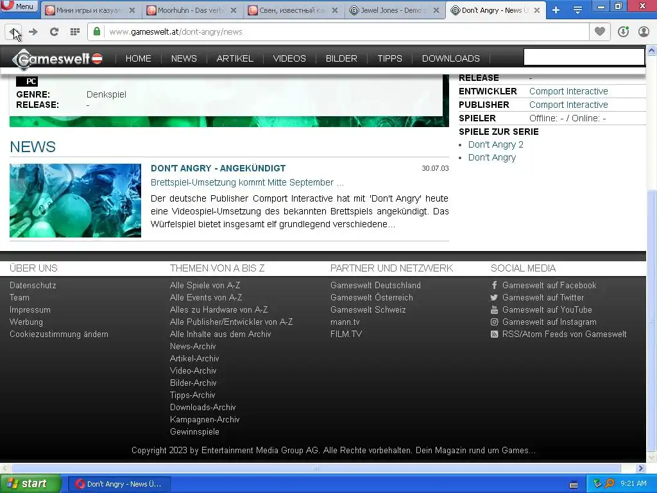Open Comport Interactive developer link
657x493 pixels.
(x=568, y=91)
